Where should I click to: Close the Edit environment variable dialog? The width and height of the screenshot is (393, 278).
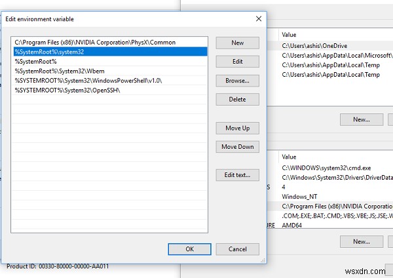point(259,19)
